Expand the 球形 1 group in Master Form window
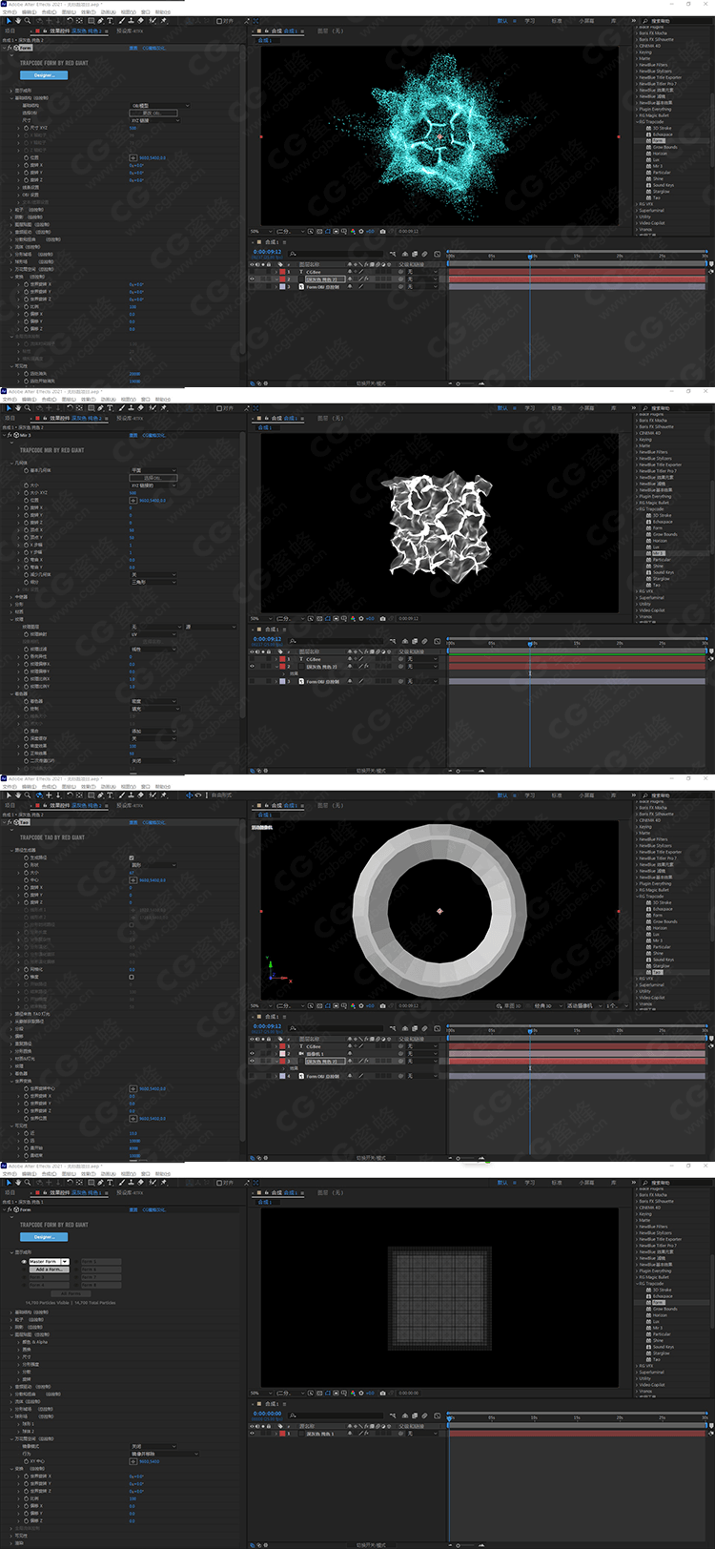 click(19, 1424)
